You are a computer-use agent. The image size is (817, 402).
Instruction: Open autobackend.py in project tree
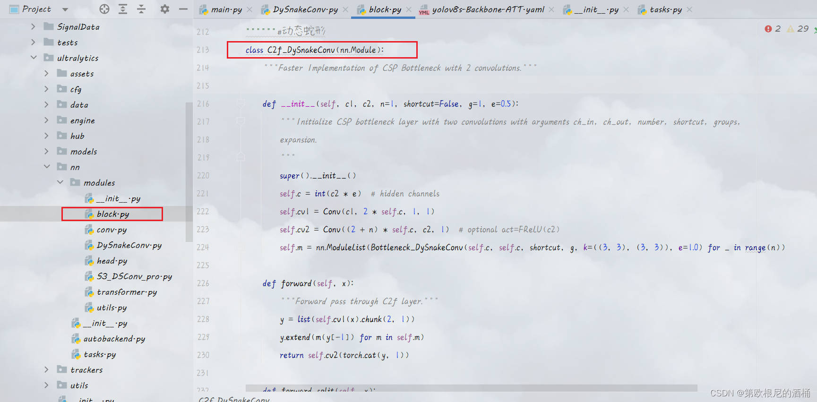114,339
